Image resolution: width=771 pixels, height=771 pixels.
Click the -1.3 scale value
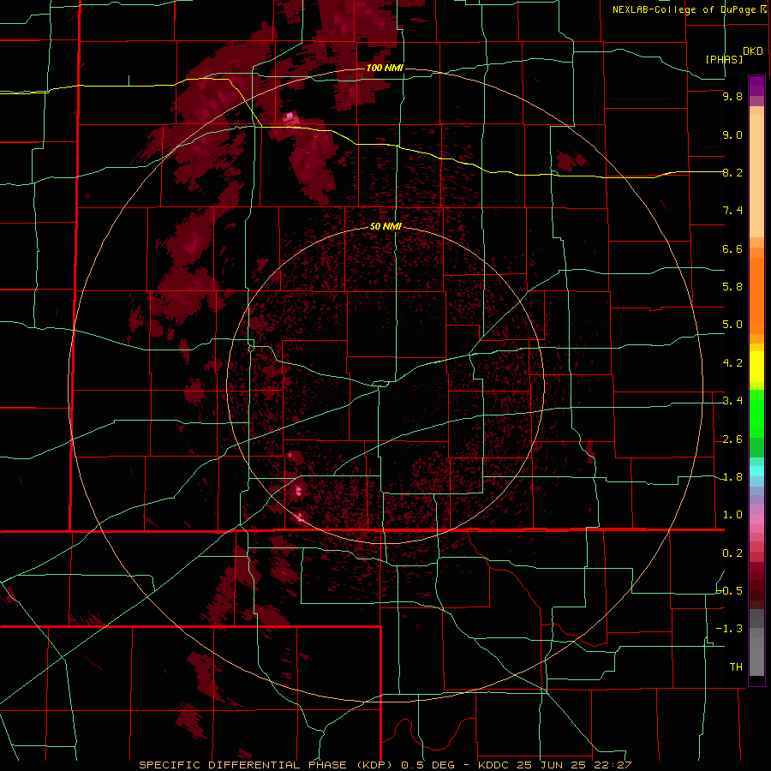pyautogui.click(x=730, y=629)
